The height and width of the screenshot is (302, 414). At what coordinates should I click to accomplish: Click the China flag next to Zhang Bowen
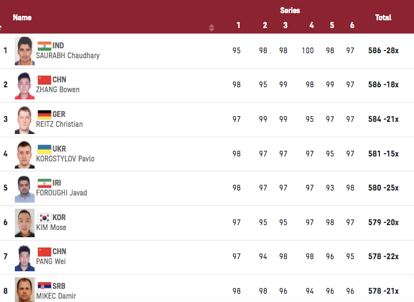click(x=44, y=80)
